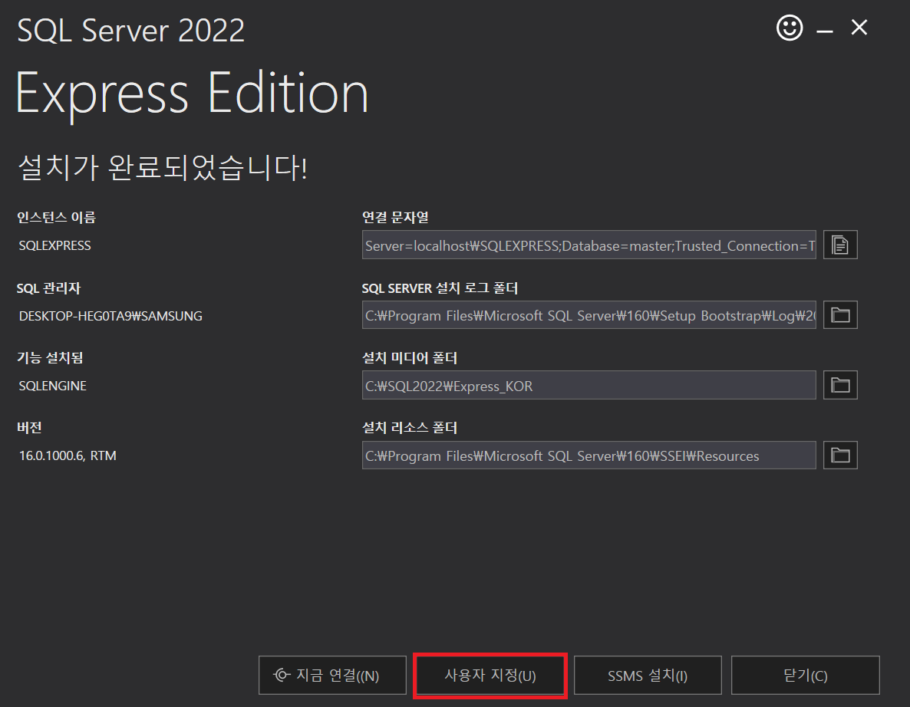This screenshot has height=707, width=910.
Task: Click the SQLEXPRESS instance name value
Action: point(55,245)
